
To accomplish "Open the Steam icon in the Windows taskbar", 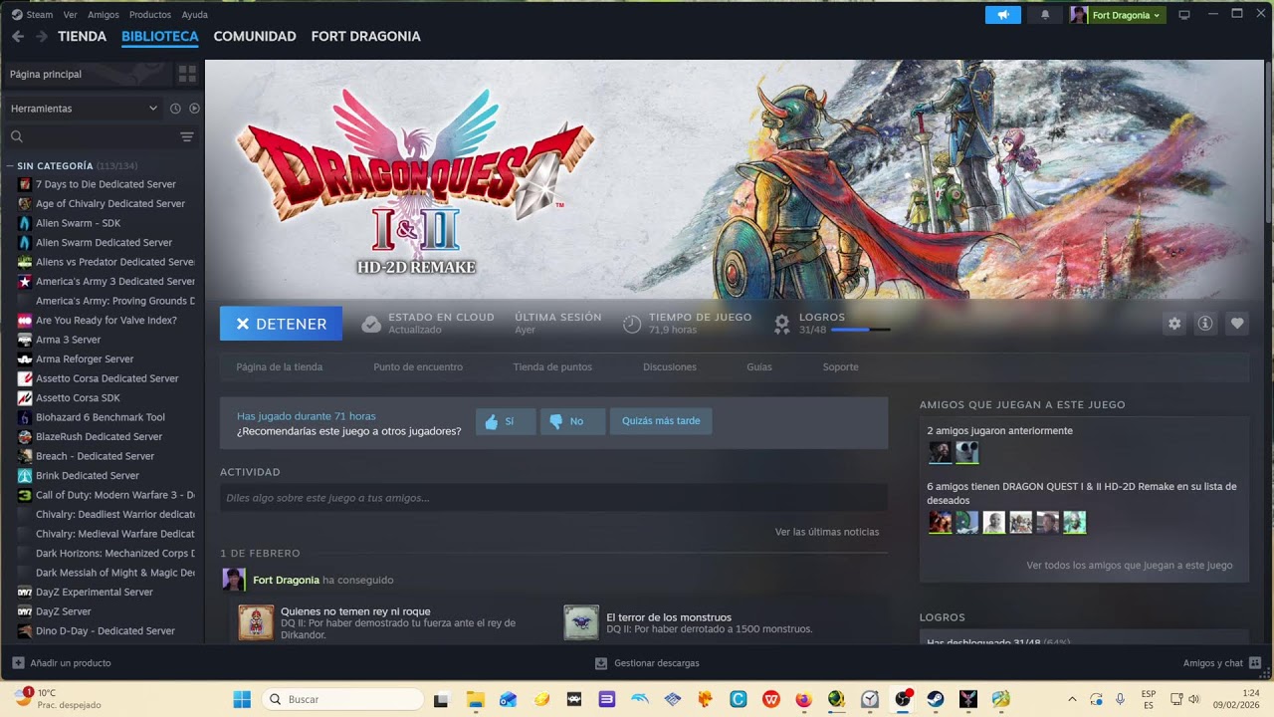I will (936, 699).
